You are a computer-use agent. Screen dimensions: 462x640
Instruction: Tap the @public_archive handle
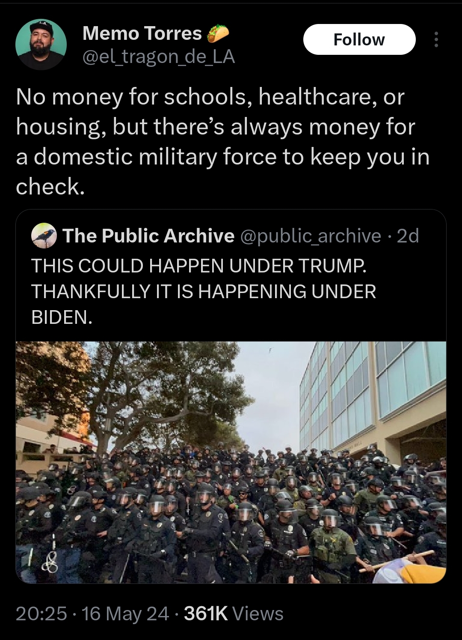pyautogui.click(x=311, y=236)
